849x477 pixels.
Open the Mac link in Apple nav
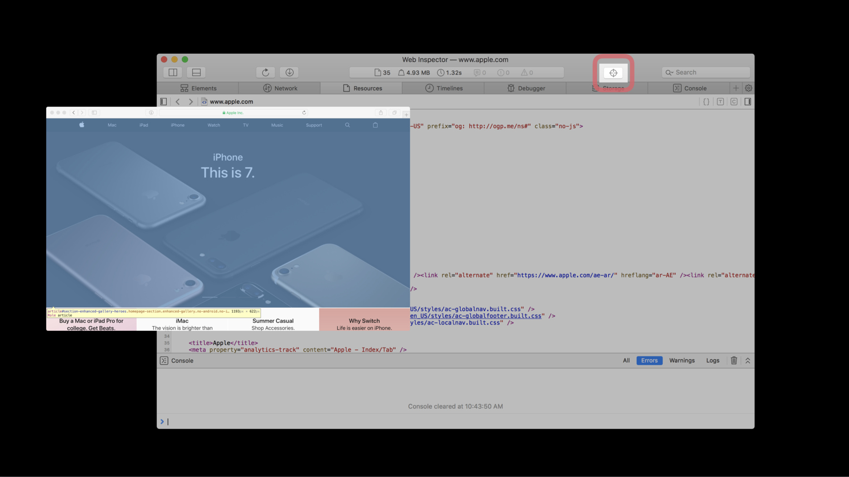coord(112,125)
